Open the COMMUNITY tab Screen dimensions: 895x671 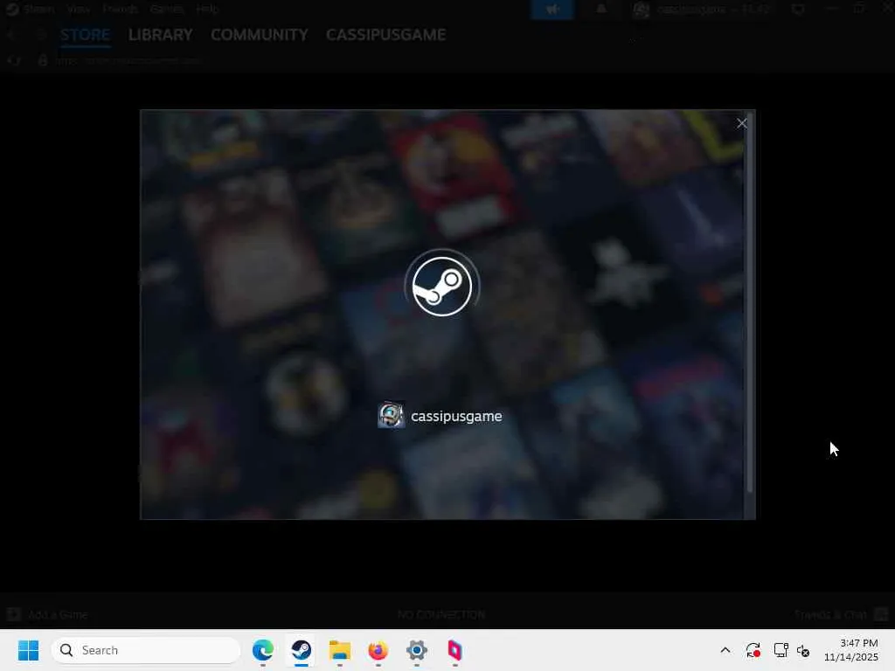click(259, 35)
